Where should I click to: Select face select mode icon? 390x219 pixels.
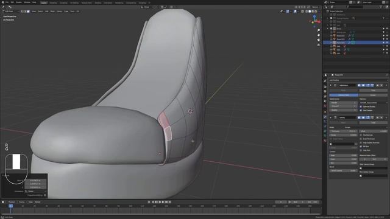tap(28, 11)
